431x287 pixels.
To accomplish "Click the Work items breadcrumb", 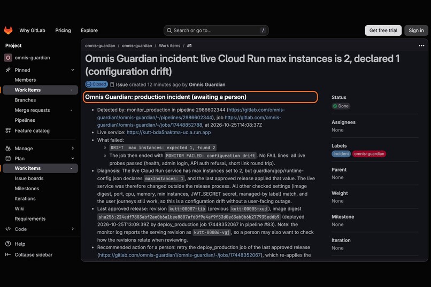I will 170,45.
